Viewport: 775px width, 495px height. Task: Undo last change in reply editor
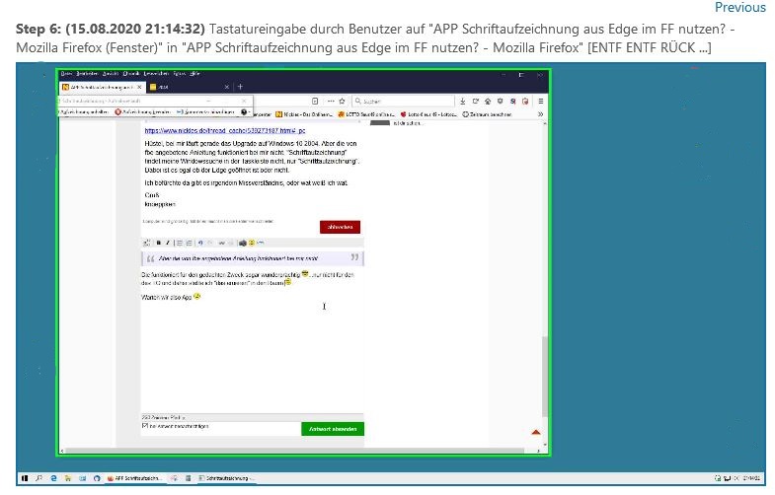click(x=200, y=243)
